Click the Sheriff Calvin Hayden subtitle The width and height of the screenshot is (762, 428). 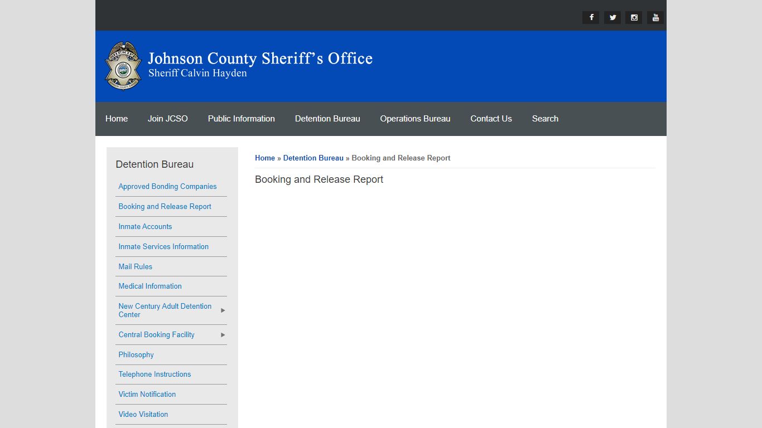point(197,73)
